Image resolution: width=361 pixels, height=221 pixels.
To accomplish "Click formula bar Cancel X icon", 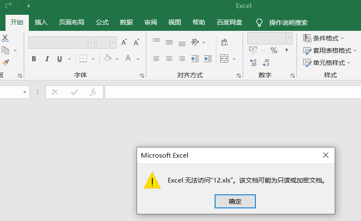I will (x=55, y=92).
